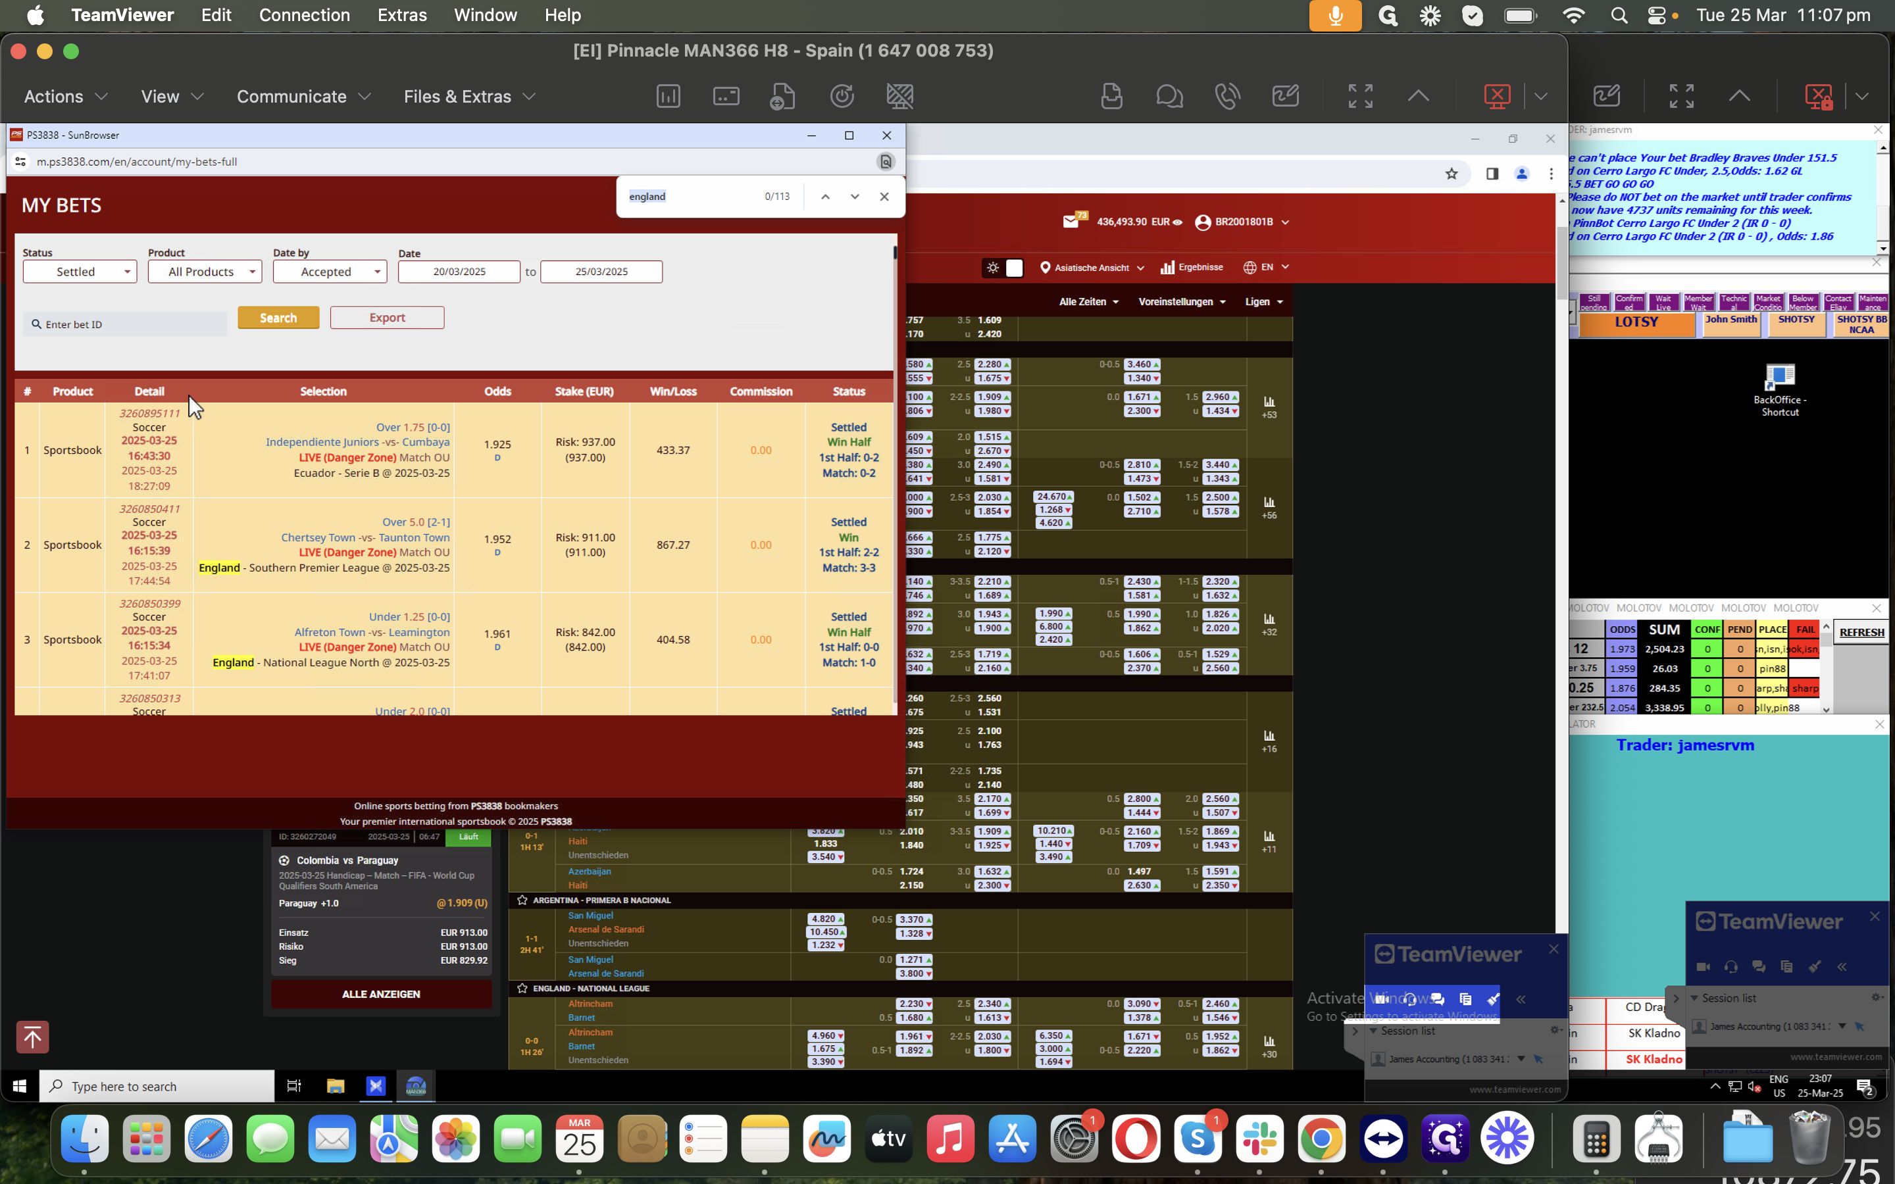The width and height of the screenshot is (1895, 1184).
Task: Click the Windows Start button
Action: point(20,1086)
